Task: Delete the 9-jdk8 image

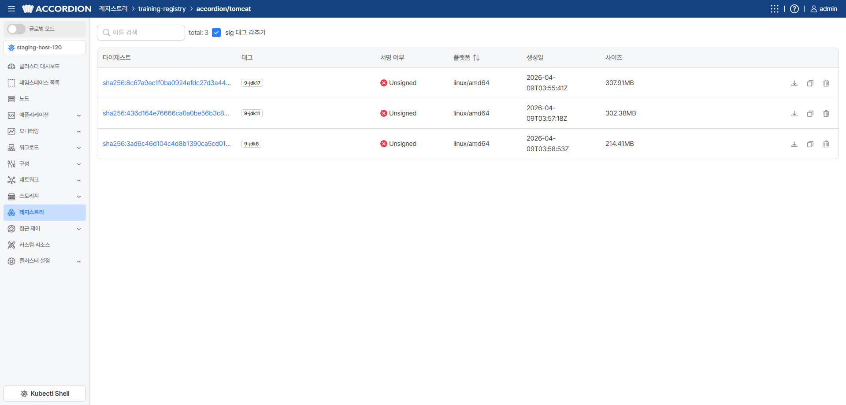Action: click(826, 144)
